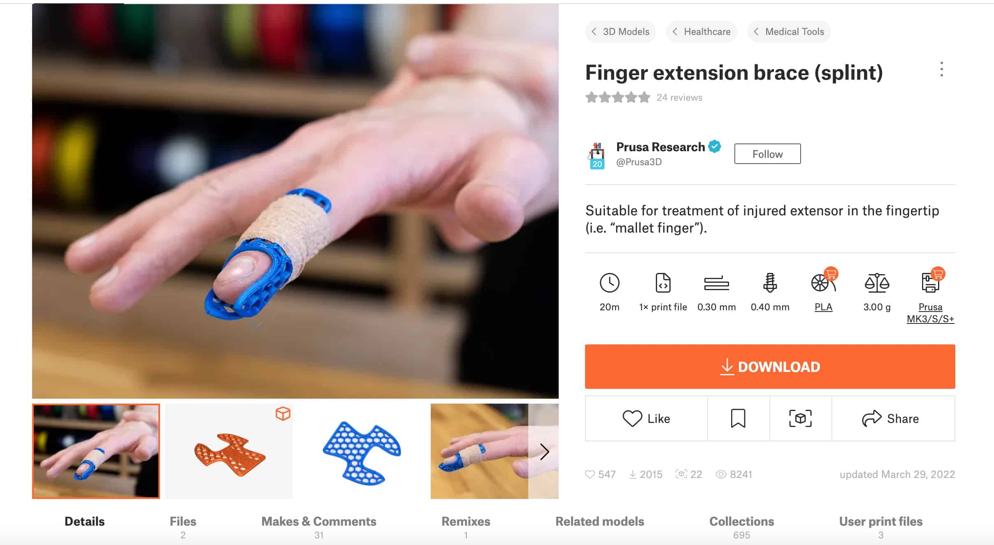The width and height of the screenshot is (994, 545).
Task: Toggle Follow for Prusa Research
Action: coord(767,154)
